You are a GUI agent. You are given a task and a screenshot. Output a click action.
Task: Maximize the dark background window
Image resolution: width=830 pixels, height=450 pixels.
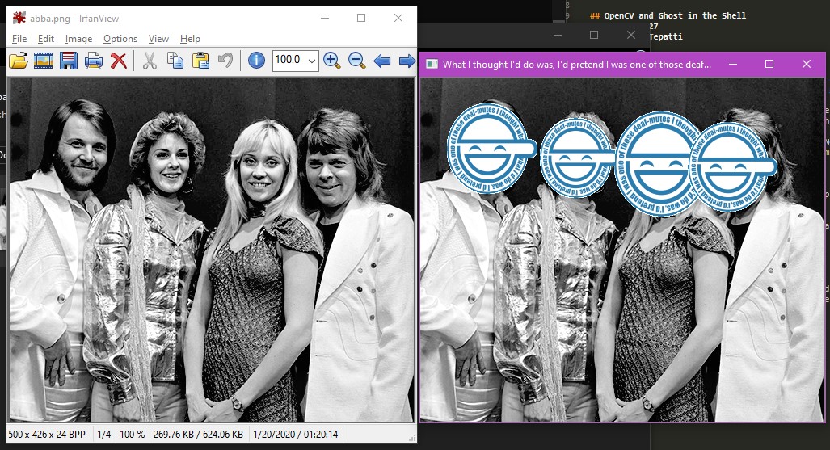coord(594,35)
